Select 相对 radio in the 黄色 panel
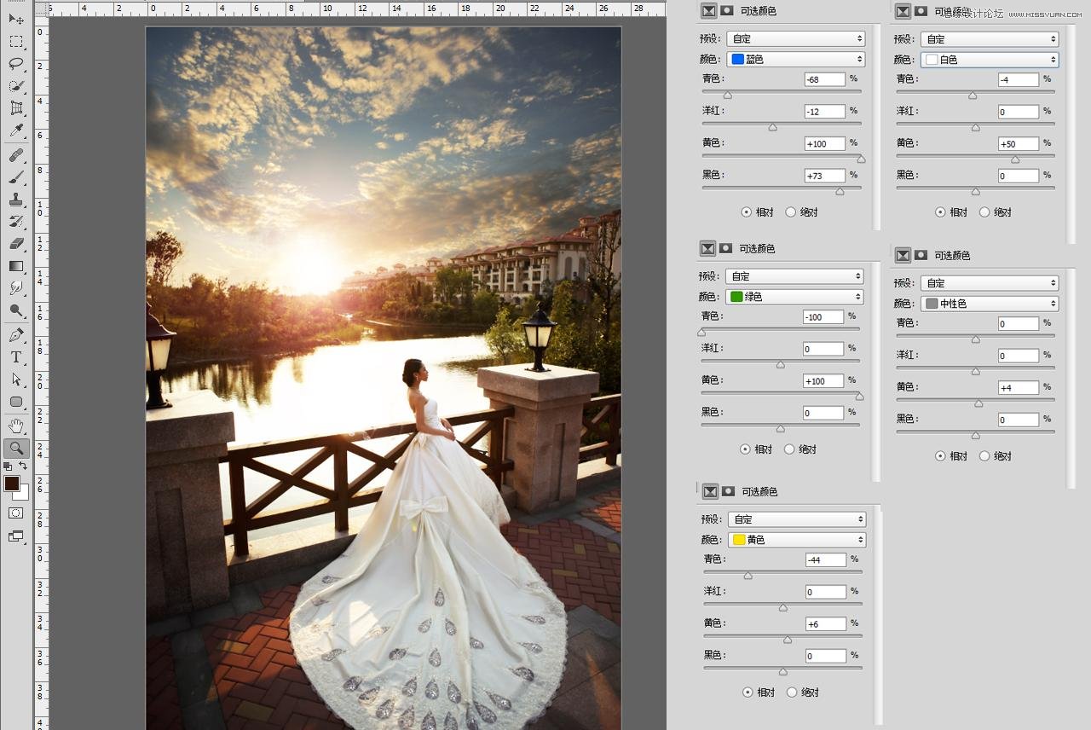1091x730 pixels. point(748,692)
